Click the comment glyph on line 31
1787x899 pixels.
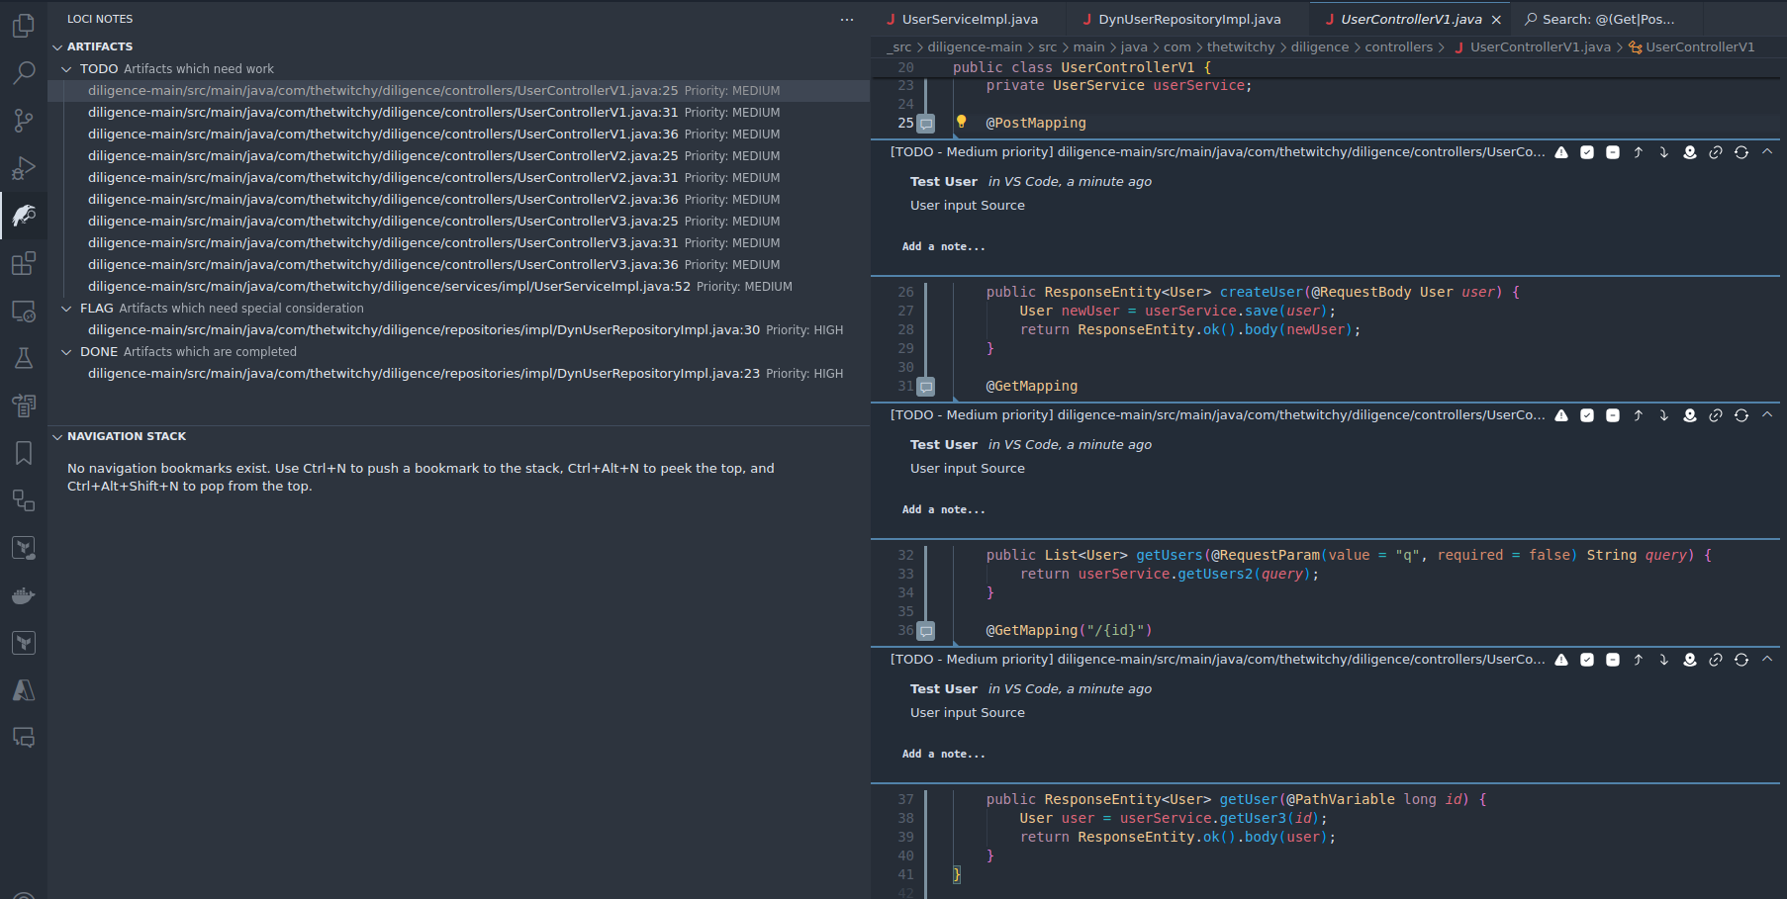[x=926, y=387]
